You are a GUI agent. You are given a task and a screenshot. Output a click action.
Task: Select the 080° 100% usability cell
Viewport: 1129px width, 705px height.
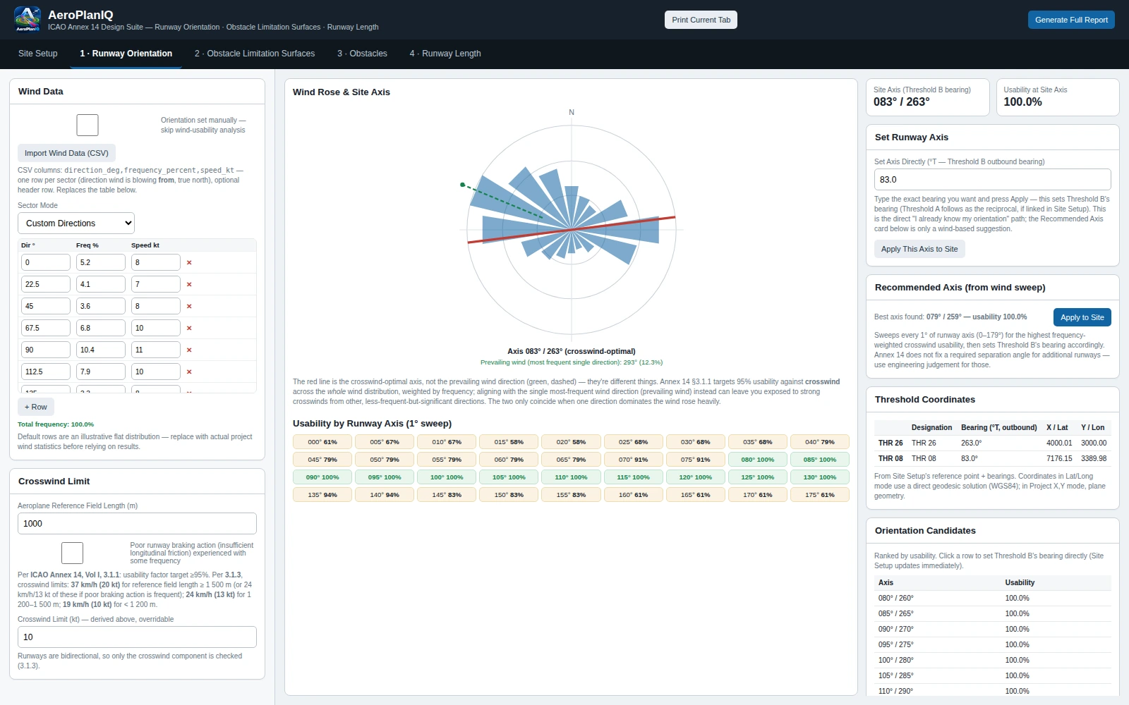(758, 459)
